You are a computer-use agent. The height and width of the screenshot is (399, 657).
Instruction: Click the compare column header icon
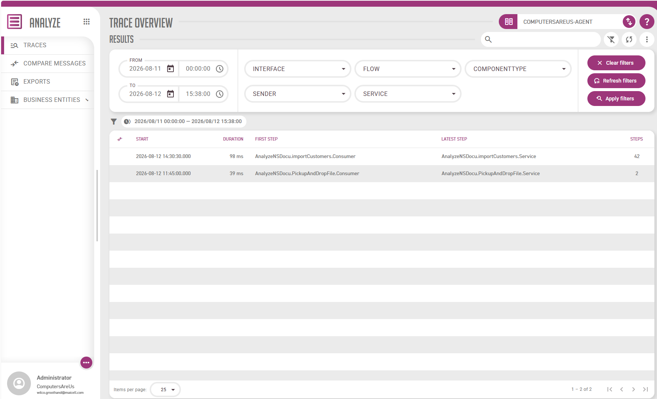pyautogui.click(x=120, y=139)
